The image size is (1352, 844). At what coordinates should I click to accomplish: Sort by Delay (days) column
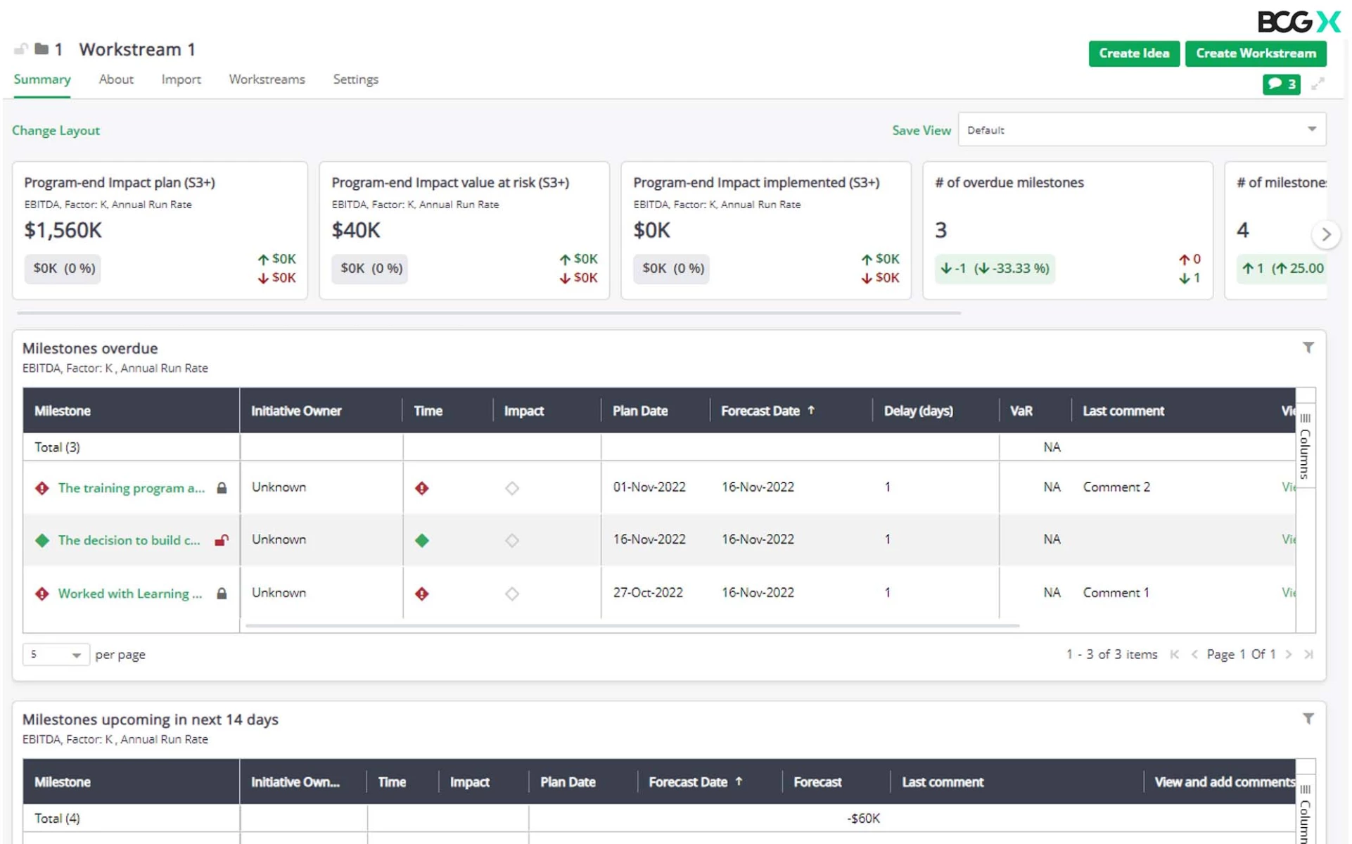coord(919,411)
